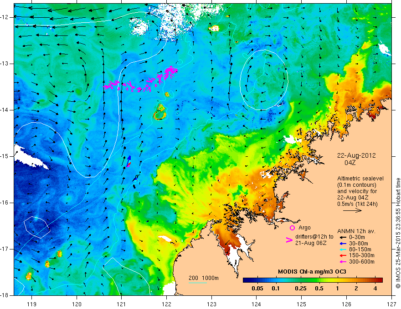401x309 pixels.
Task: Click the '200 1000m' isobath label
Action: (204, 278)
